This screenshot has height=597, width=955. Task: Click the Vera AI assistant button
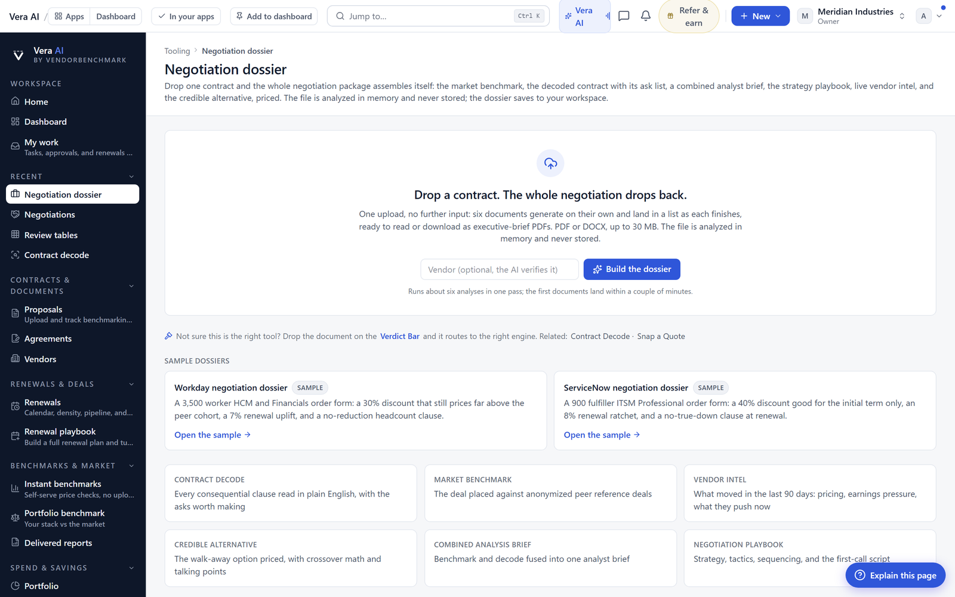584,16
